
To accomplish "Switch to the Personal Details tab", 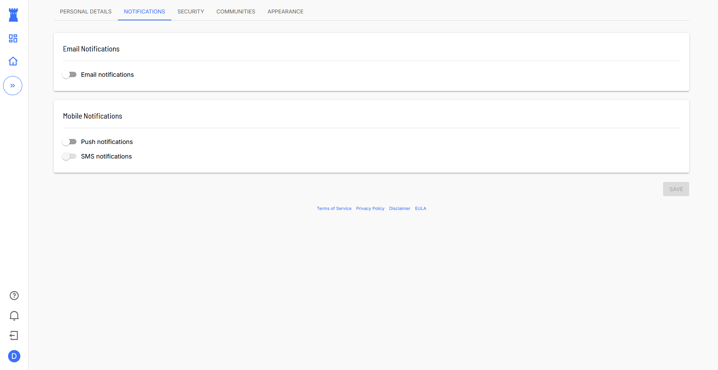I will [86, 12].
